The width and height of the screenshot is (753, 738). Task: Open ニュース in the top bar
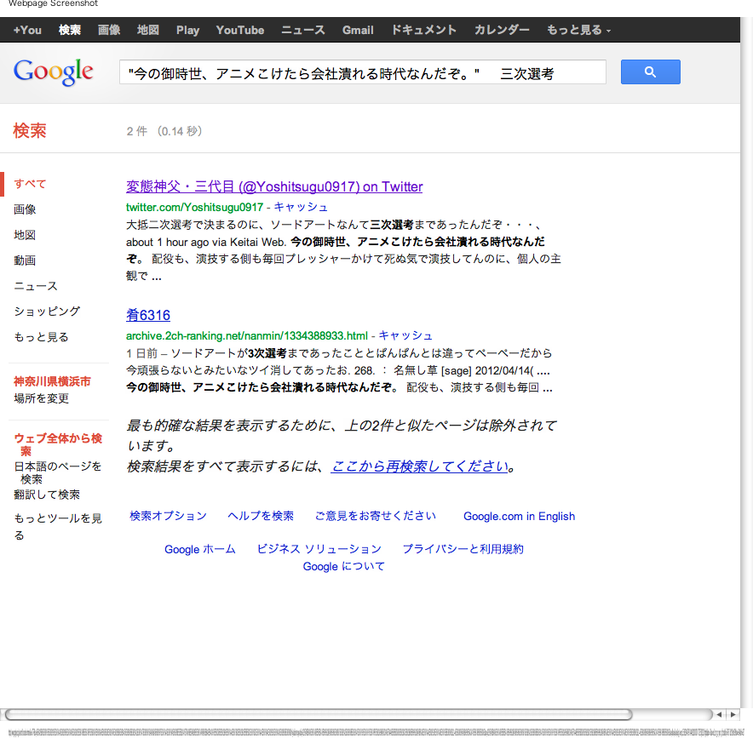[x=303, y=31]
